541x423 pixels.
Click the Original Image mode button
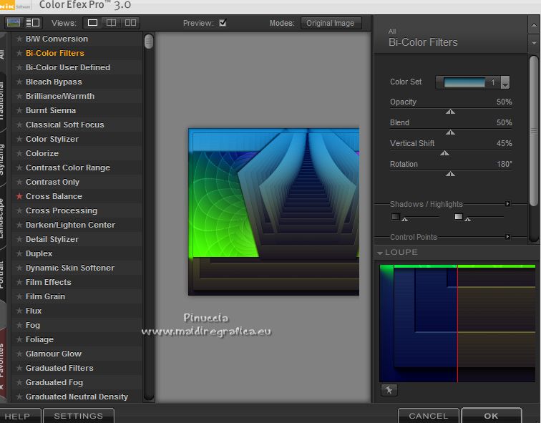pyautogui.click(x=330, y=23)
